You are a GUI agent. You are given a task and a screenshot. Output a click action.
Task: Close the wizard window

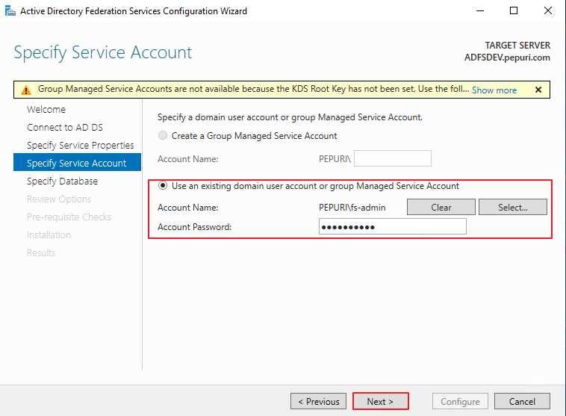coord(547,11)
